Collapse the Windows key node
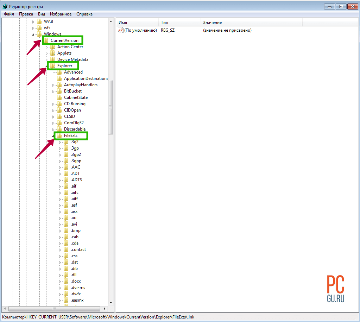 click(x=33, y=34)
